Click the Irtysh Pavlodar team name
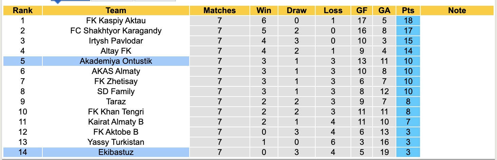The image size is (497, 160). coord(116,41)
